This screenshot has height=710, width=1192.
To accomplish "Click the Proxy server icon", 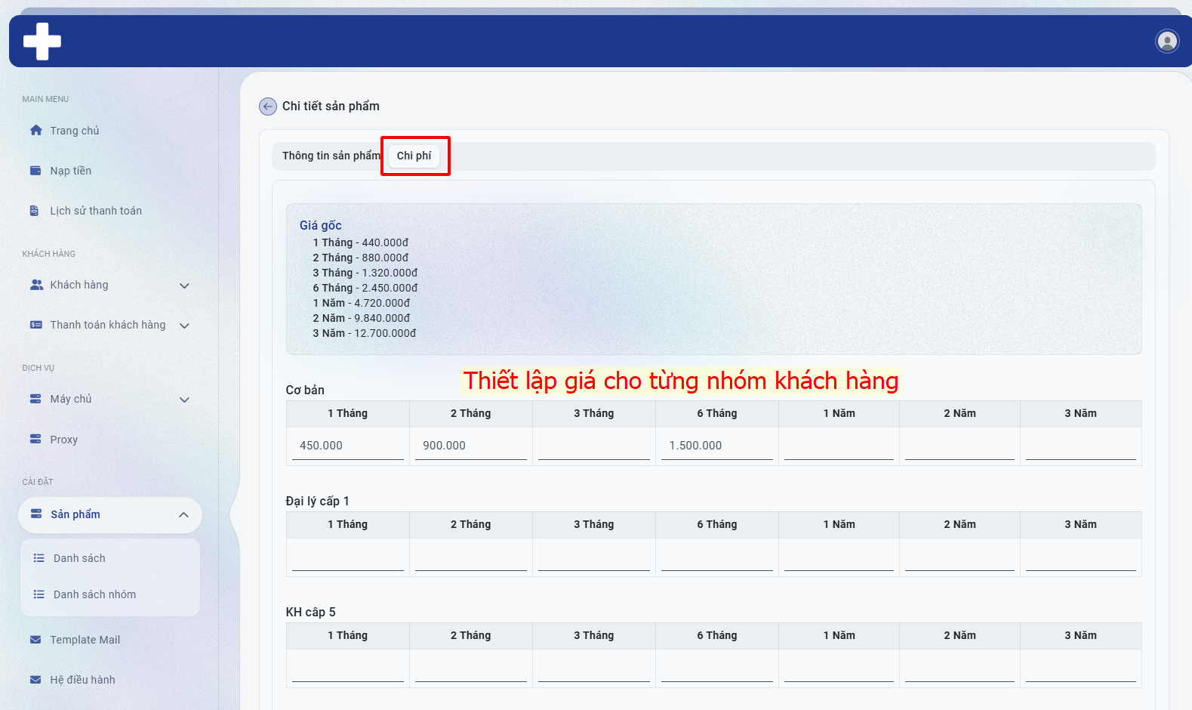I will [x=35, y=439].
